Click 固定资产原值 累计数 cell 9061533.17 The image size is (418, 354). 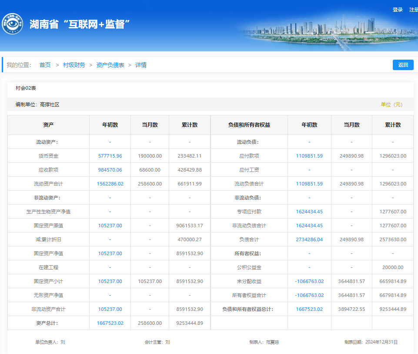click(190, 226)
